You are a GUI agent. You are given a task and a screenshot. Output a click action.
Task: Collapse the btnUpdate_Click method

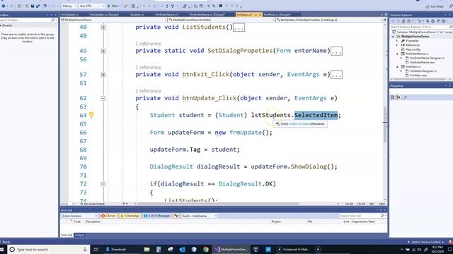[103, 99]
